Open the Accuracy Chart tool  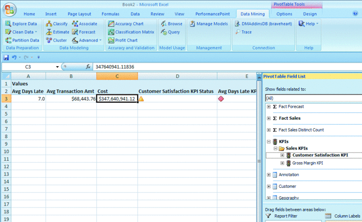pos(126,24)
